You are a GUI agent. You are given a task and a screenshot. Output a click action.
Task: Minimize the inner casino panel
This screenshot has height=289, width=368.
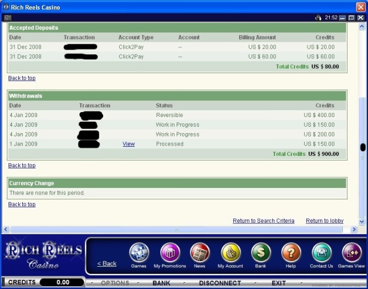[343, 18]
